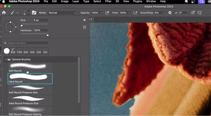Click the Home icon in options bar
Image resolution: width=211 pixels, height=116 pixels.
pos(4,13)
